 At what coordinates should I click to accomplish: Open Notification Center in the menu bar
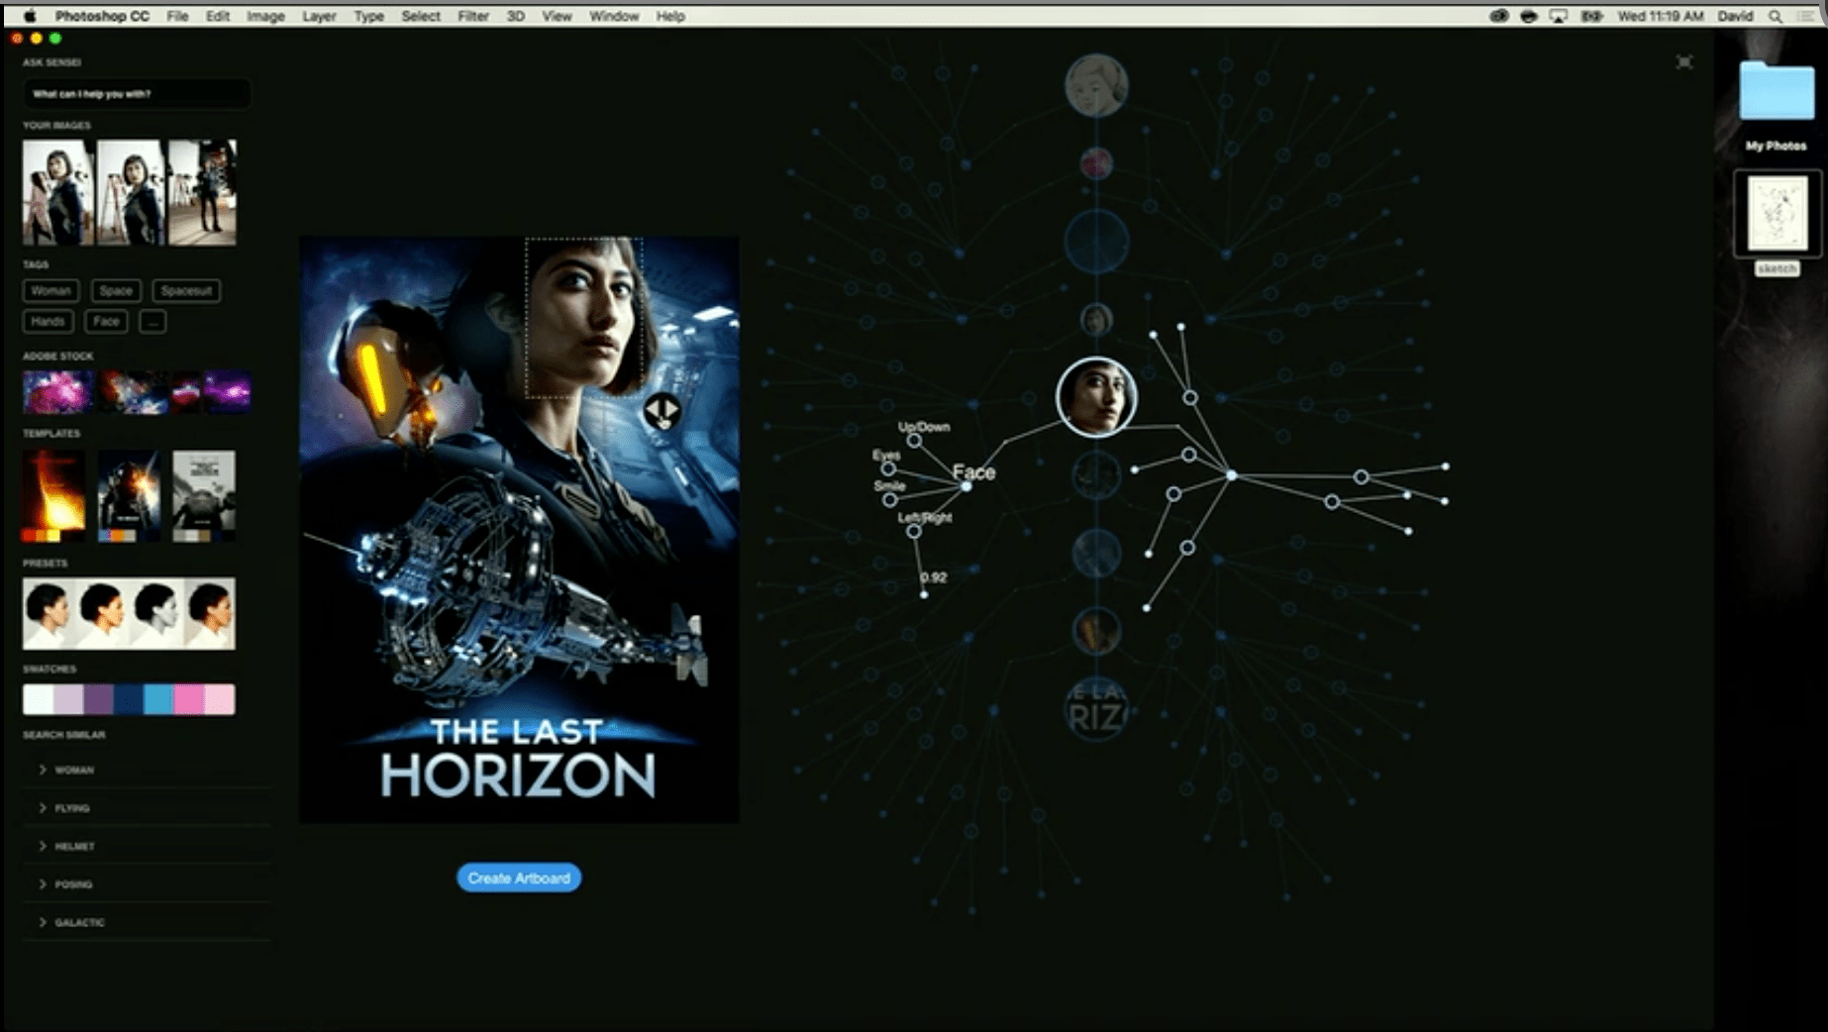tap(1805, 16)
